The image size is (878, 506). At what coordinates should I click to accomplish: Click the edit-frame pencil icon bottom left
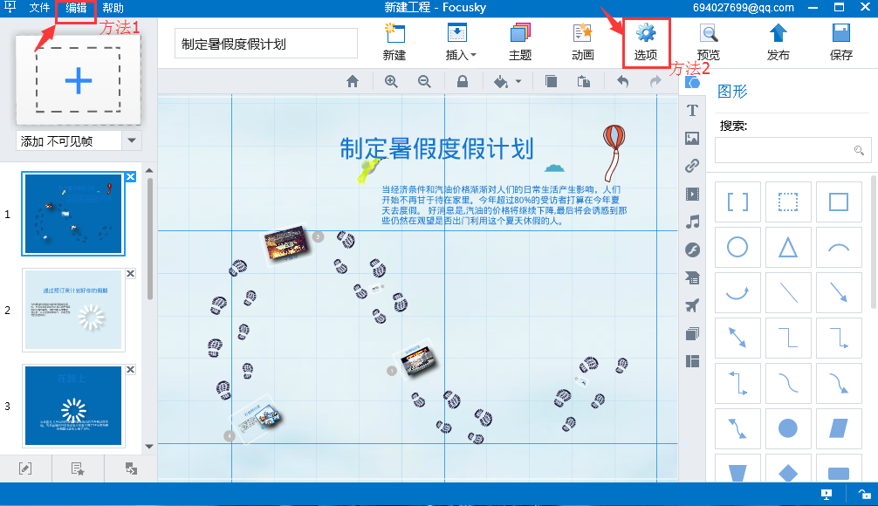25,468
